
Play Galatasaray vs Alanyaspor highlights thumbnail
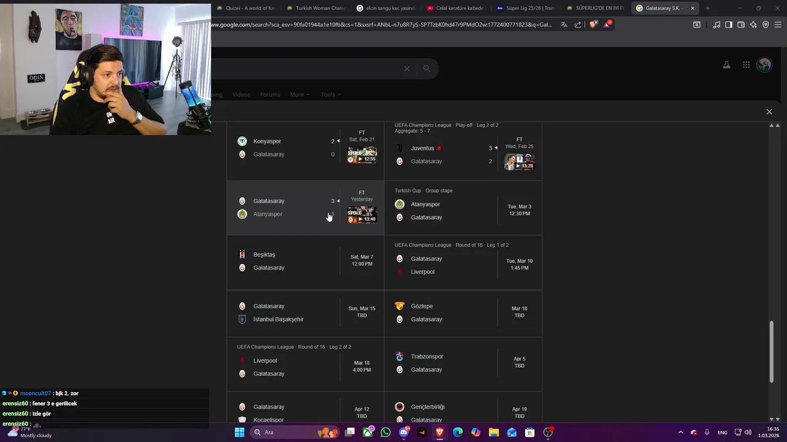362,215
